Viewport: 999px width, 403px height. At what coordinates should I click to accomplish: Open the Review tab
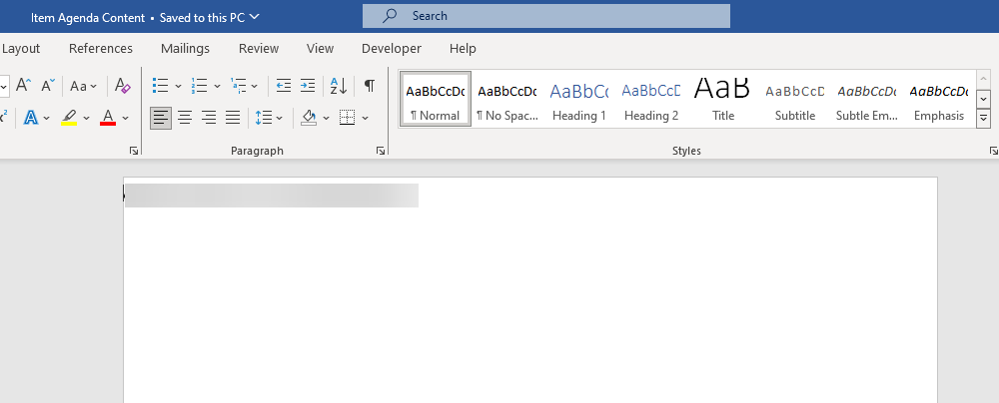(259, 49)
